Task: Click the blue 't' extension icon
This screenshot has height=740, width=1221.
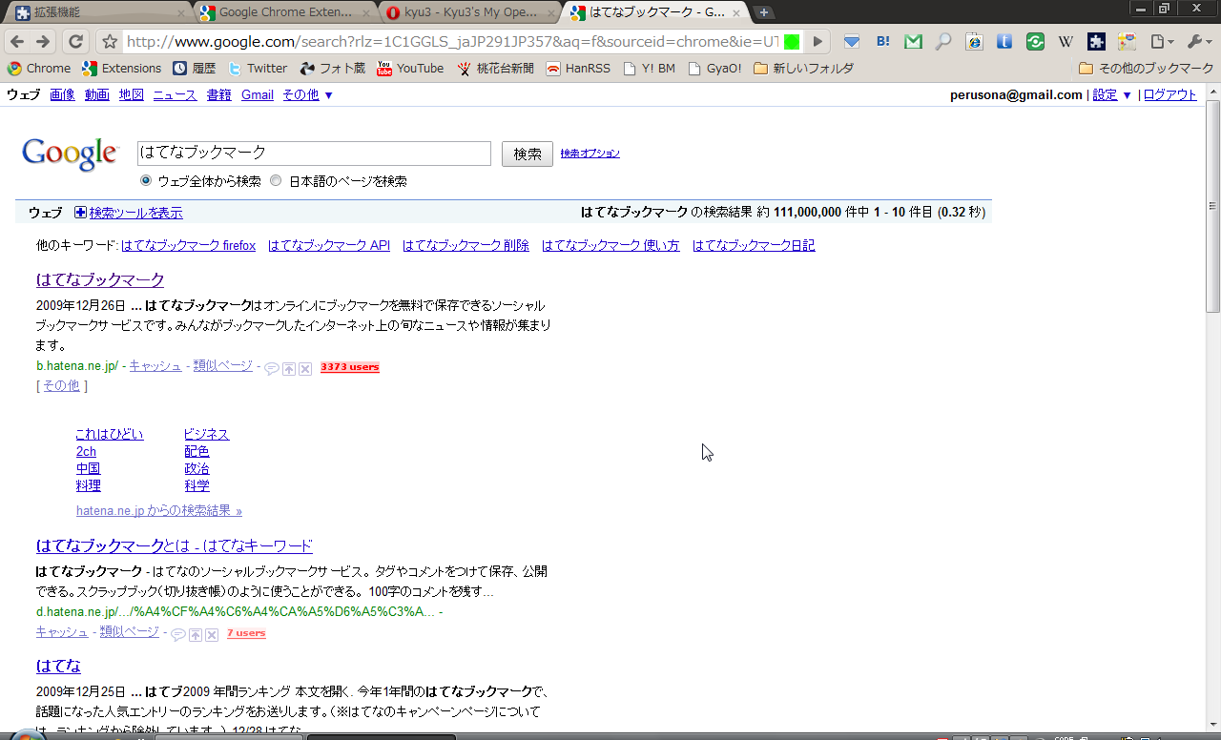Action: [1004, 42]
